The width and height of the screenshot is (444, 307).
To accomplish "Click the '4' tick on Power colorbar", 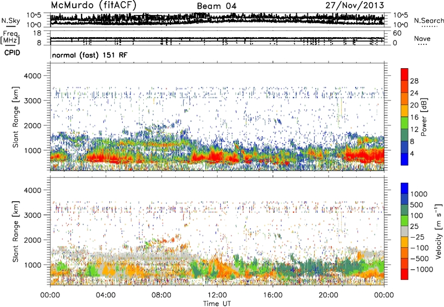I will [412, 154].
